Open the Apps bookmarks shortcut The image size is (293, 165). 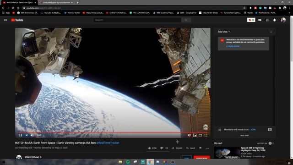6,13
